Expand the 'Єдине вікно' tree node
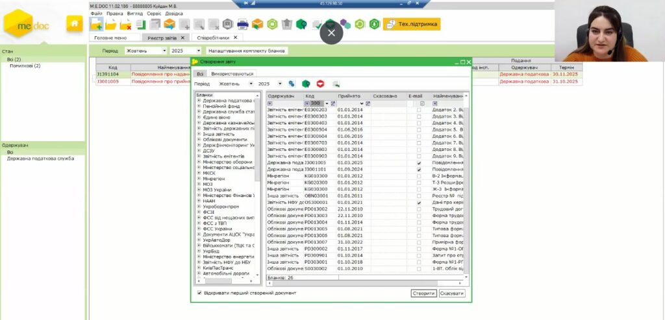Image resolution: width=665 pixels, height=320 pixels. pos(199,118)
